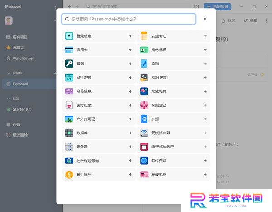Add a new 信用卡 with its plus
Image resolution: width=272 pixels, height=212 pixels.
click(130, 50)
